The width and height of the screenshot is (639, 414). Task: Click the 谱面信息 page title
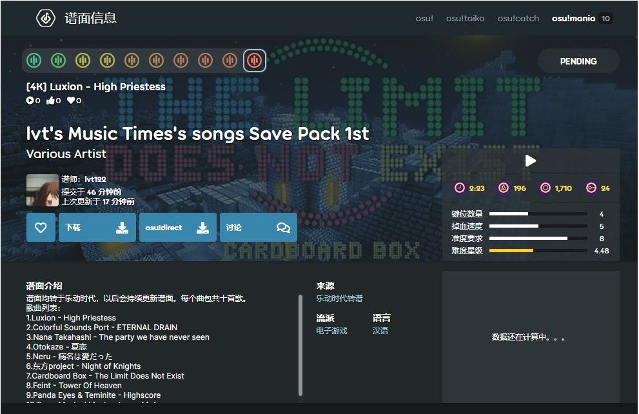coord(90,18)
